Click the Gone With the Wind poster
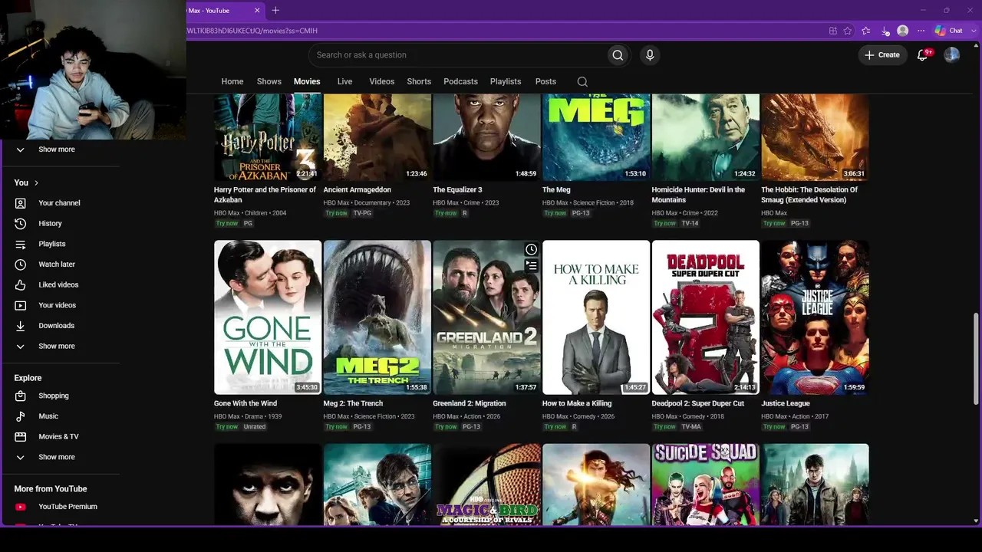Screen dimensions: 982x552 coord(268,317)
